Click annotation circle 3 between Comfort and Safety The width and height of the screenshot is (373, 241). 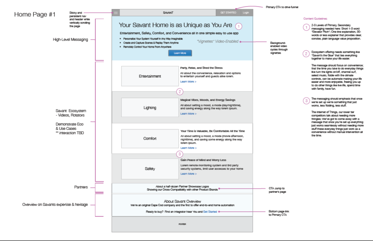click(179, 154)
